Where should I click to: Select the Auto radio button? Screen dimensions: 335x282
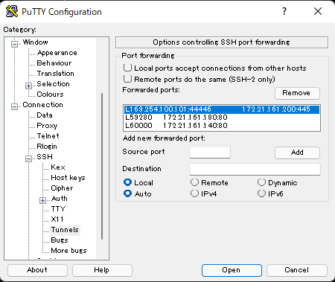tap(127, 193)
